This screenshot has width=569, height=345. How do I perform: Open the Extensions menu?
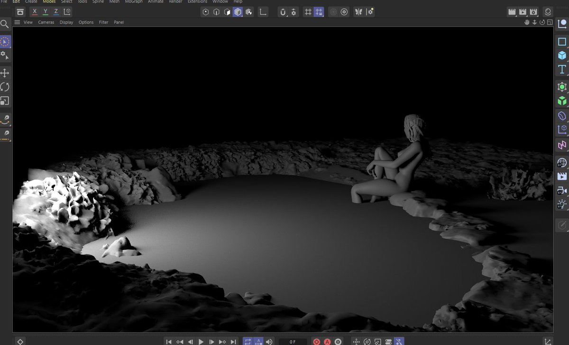click(x=197, y=2)
